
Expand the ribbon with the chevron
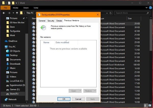pyautogui.click(x=146, y=8)
